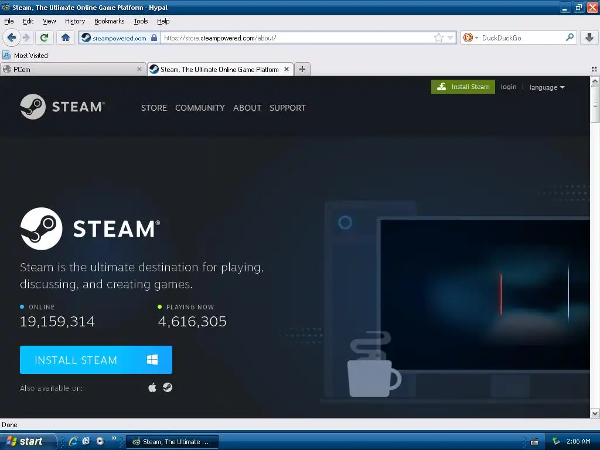Click the tab groups grid icon

point(594,69)
